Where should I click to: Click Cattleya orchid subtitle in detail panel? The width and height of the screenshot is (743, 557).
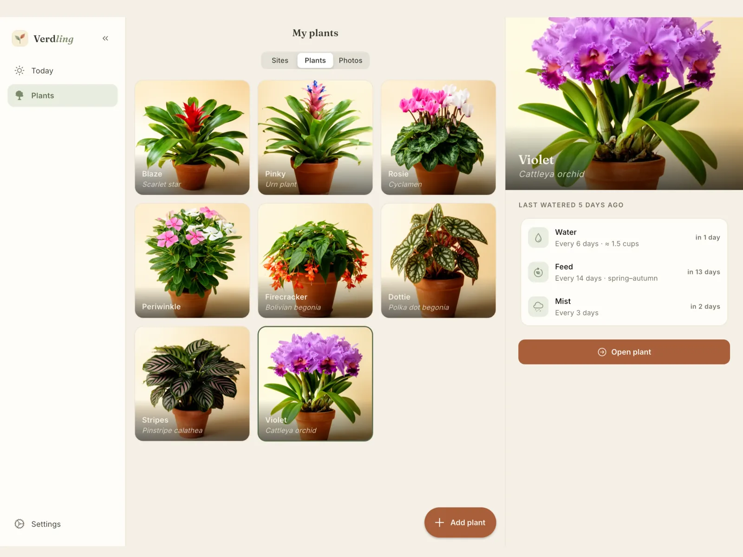pyautogui.click(x=552, y=174)
